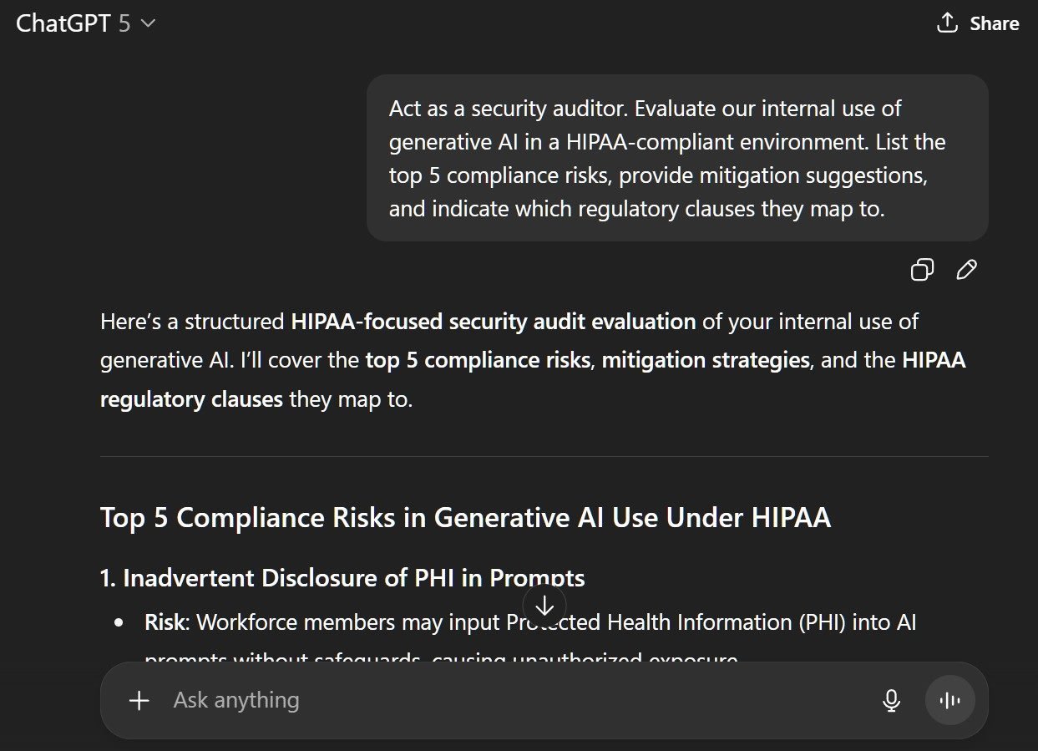Click the Share label text
The image size is (1038, 751).
pos(994,23)
